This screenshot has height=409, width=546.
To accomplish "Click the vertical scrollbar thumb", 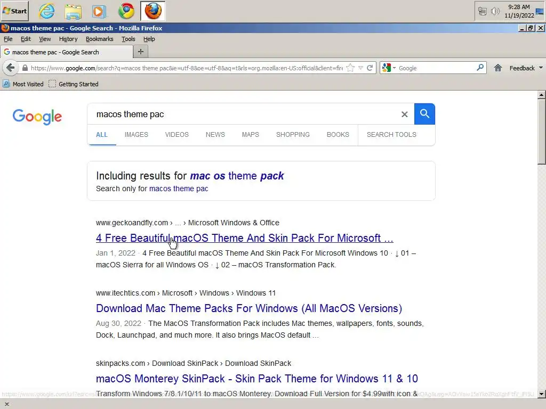I will [542, 132].
